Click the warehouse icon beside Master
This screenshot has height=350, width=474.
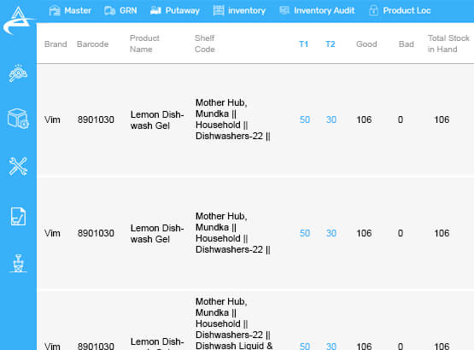click(55, 10)
